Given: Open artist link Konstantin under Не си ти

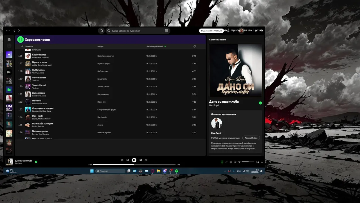Looking at the screenshot, I should 37,103.
